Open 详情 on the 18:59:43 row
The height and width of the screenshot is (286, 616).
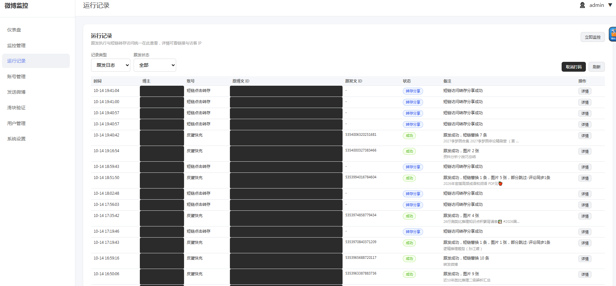pos(585,167)
